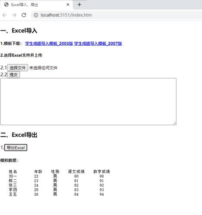
Task: Click the 提交 button
Action: tap(13, 75)
